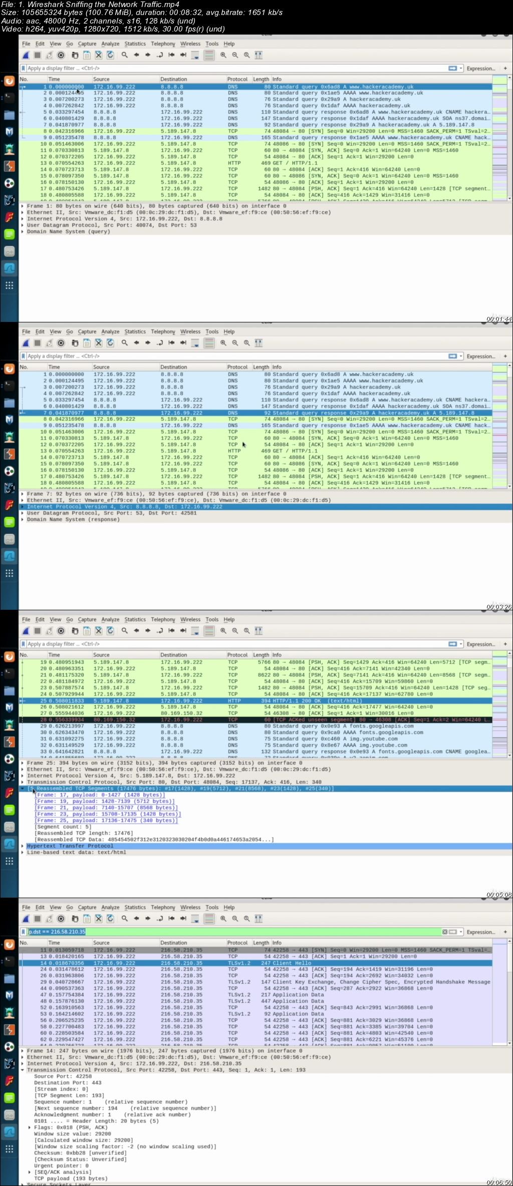Viewport: 513px width, 1186px height.
Task: Go forward arrow icon in 00:03:26 frame
Action: pos(148,343)
